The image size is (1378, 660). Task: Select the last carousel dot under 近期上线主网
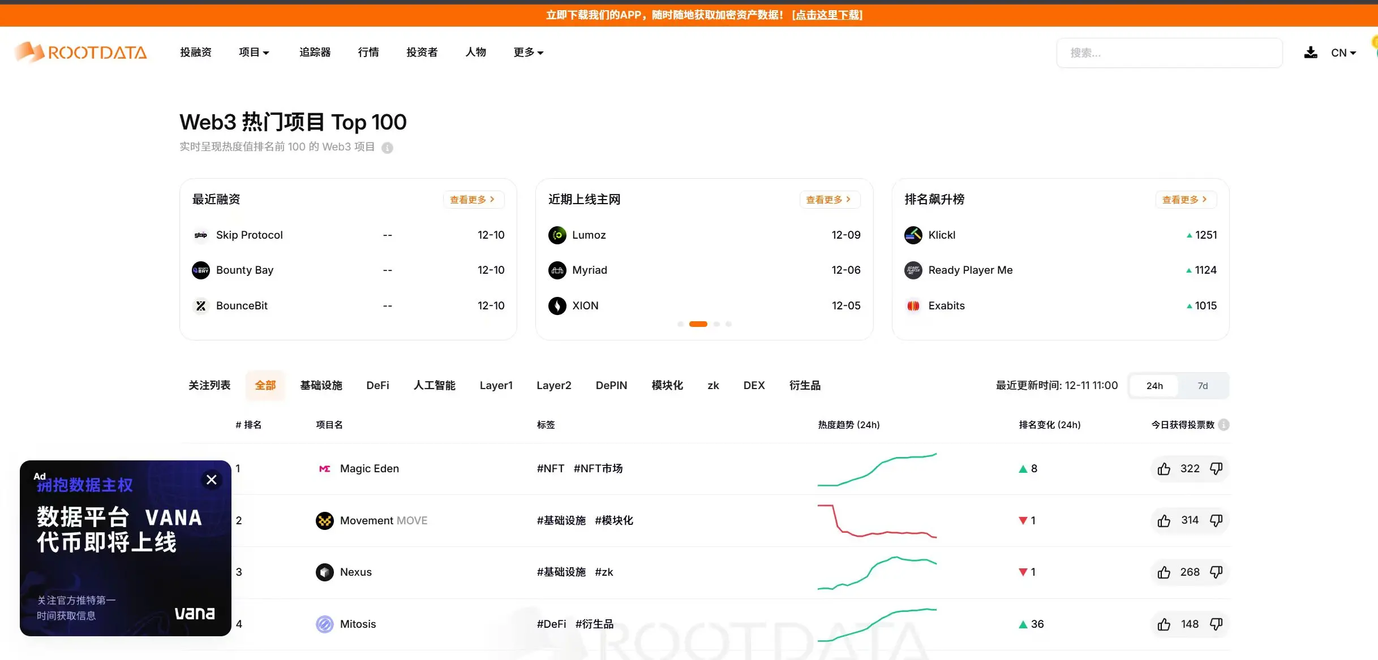click(728, 324)
